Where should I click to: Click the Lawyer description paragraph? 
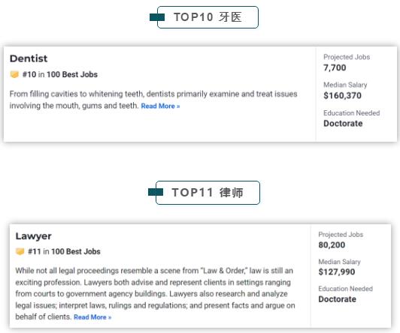[x=155, y=293]
